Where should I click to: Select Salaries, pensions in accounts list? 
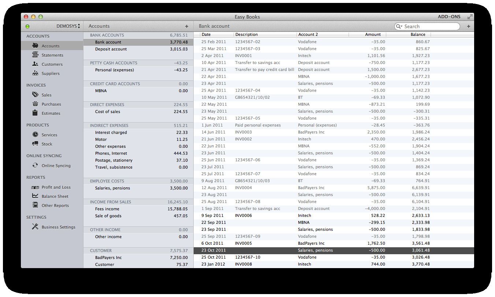click(x=138, y=188)
